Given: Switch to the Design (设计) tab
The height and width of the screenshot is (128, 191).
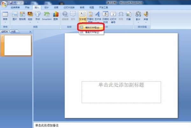Looking at the screenshot, I should 46,7.
